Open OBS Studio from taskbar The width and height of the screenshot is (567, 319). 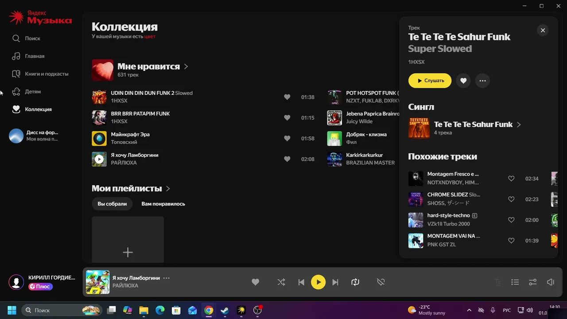pos(257,310)
